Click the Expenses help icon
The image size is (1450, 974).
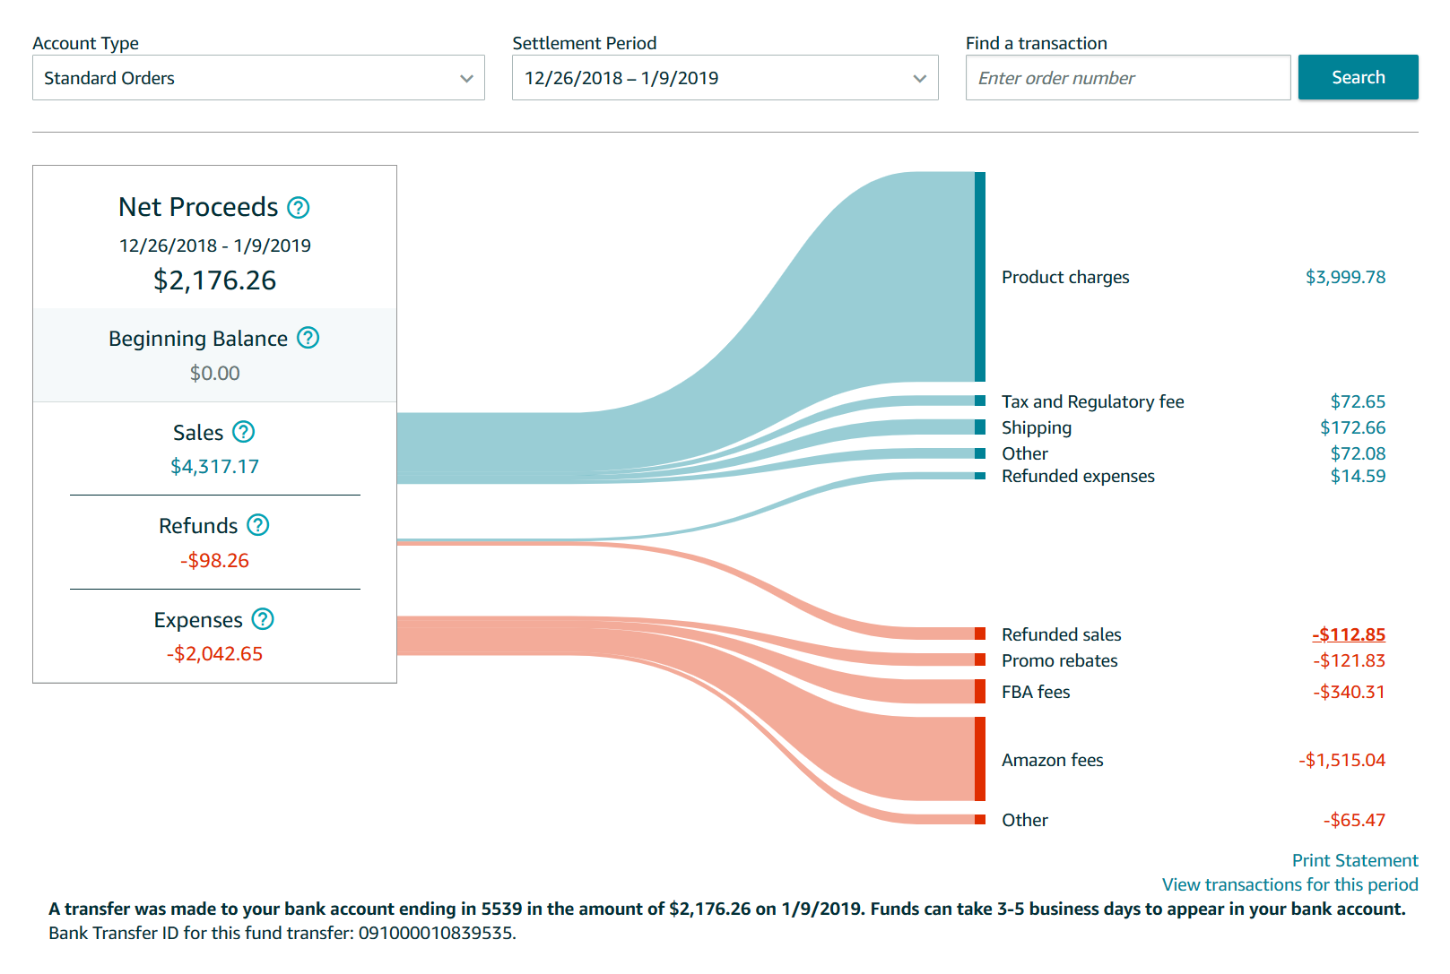(x=263, y=619)
